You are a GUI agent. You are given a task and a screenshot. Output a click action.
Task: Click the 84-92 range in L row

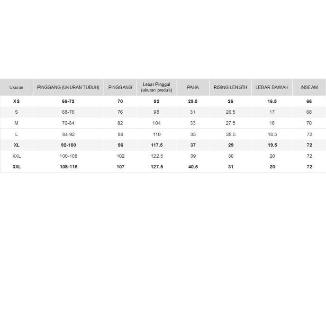[68, 134]
